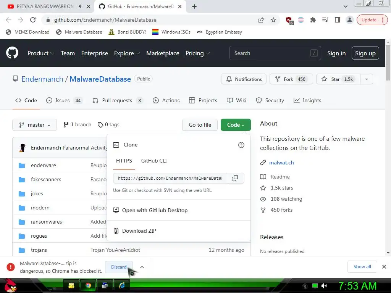Open the Chrome Update menu
Image resolution: width=391 pixels, height=293 pixels.
click(x=372, y=20)
